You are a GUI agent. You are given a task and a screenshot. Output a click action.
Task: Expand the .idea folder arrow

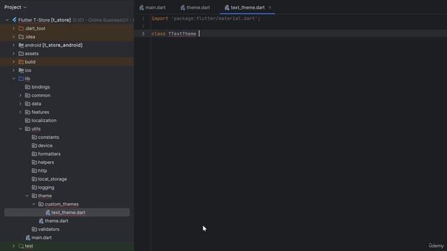pos(13,37)
